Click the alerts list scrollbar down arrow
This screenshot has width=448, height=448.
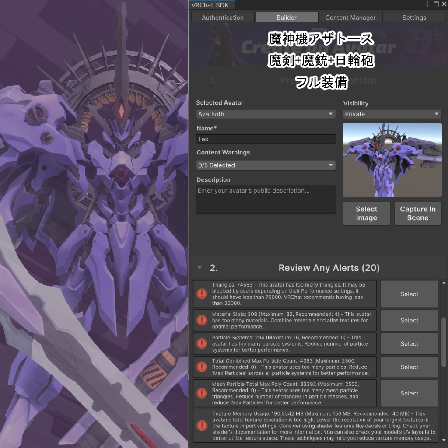click(x=444, y=440)
